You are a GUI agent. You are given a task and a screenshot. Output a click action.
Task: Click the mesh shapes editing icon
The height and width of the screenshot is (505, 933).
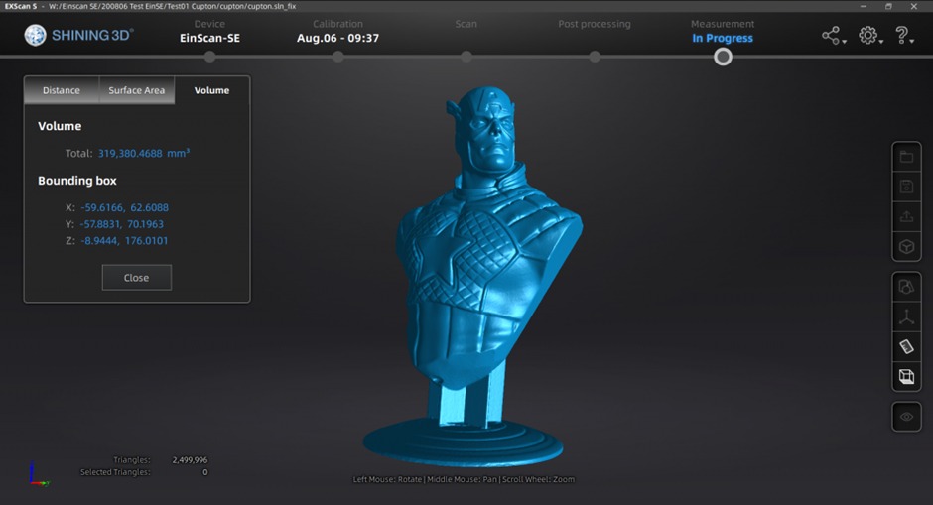[906, 288]
